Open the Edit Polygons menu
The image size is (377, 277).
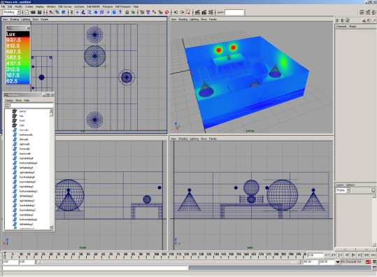point(123,7)
